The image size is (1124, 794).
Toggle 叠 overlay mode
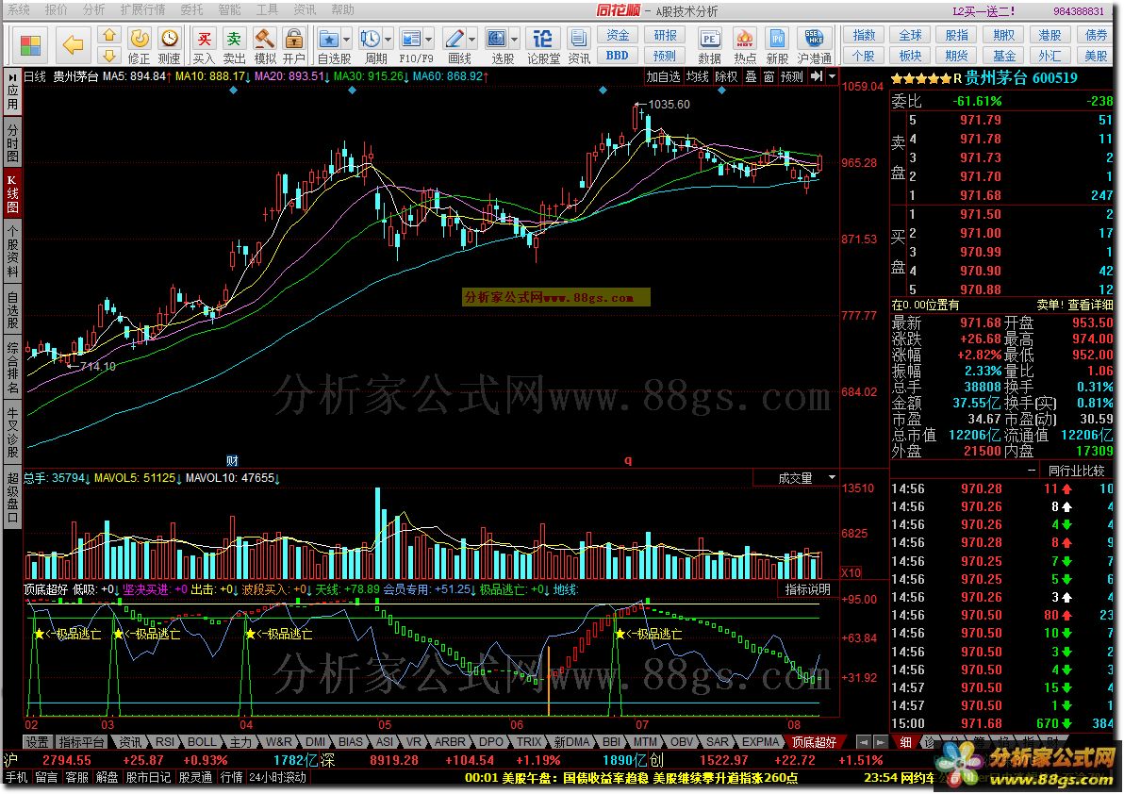click(751, 76)
